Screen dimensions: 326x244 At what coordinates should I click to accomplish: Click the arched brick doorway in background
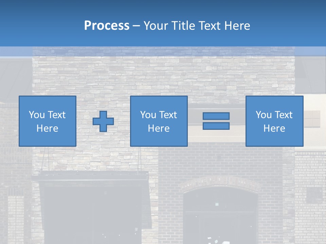coord(220,210)
